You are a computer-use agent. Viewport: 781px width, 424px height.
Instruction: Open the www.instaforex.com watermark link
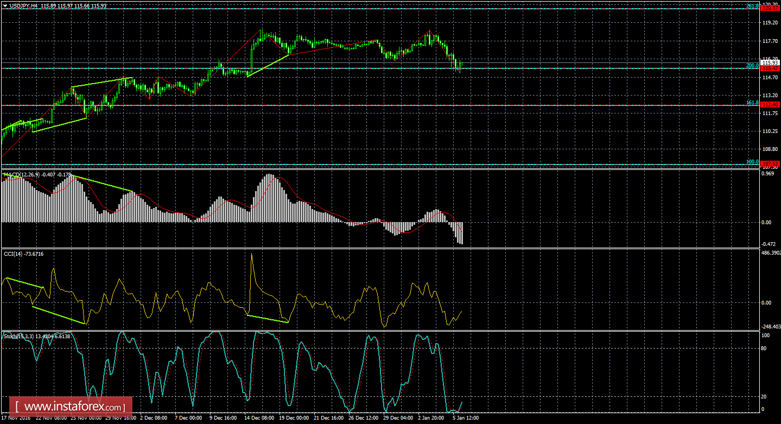point(74,406)
